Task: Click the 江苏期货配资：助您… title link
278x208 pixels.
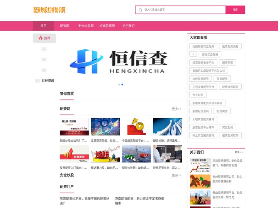Action: (x=104, y=141)
